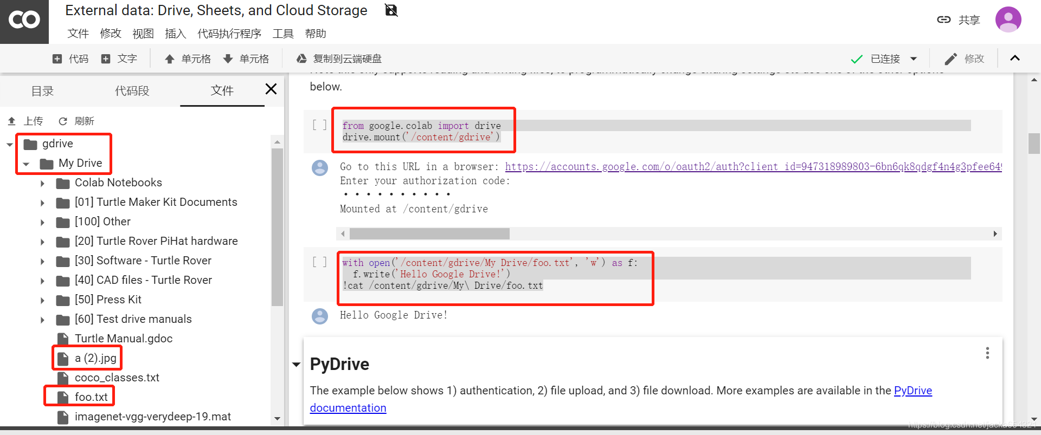The image size is (1041, 435).
Task: Run the foo.txt write code cell
Action: pos(319,262)
